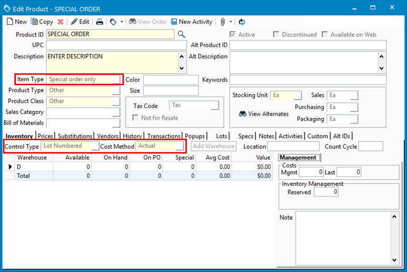Image resolution: width=407 pixels, height=272 pixels.
Task: Open the Stocking Unit dropdown
Action: (x=298, y=96)
